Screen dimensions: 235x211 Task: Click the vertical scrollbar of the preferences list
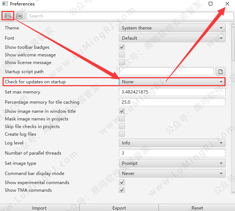(233, 44)
